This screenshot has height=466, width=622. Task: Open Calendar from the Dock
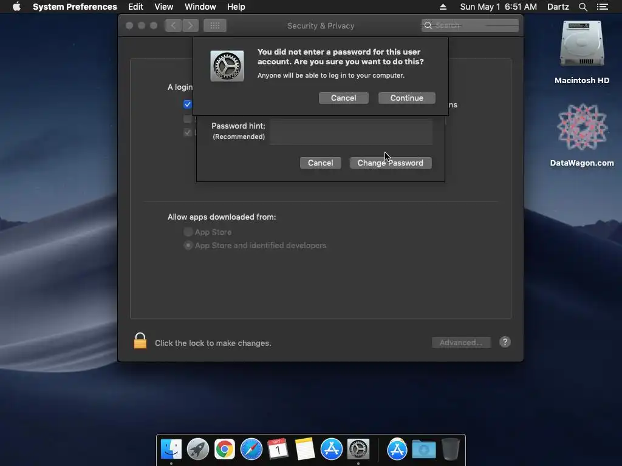click(x=278, y=449)
